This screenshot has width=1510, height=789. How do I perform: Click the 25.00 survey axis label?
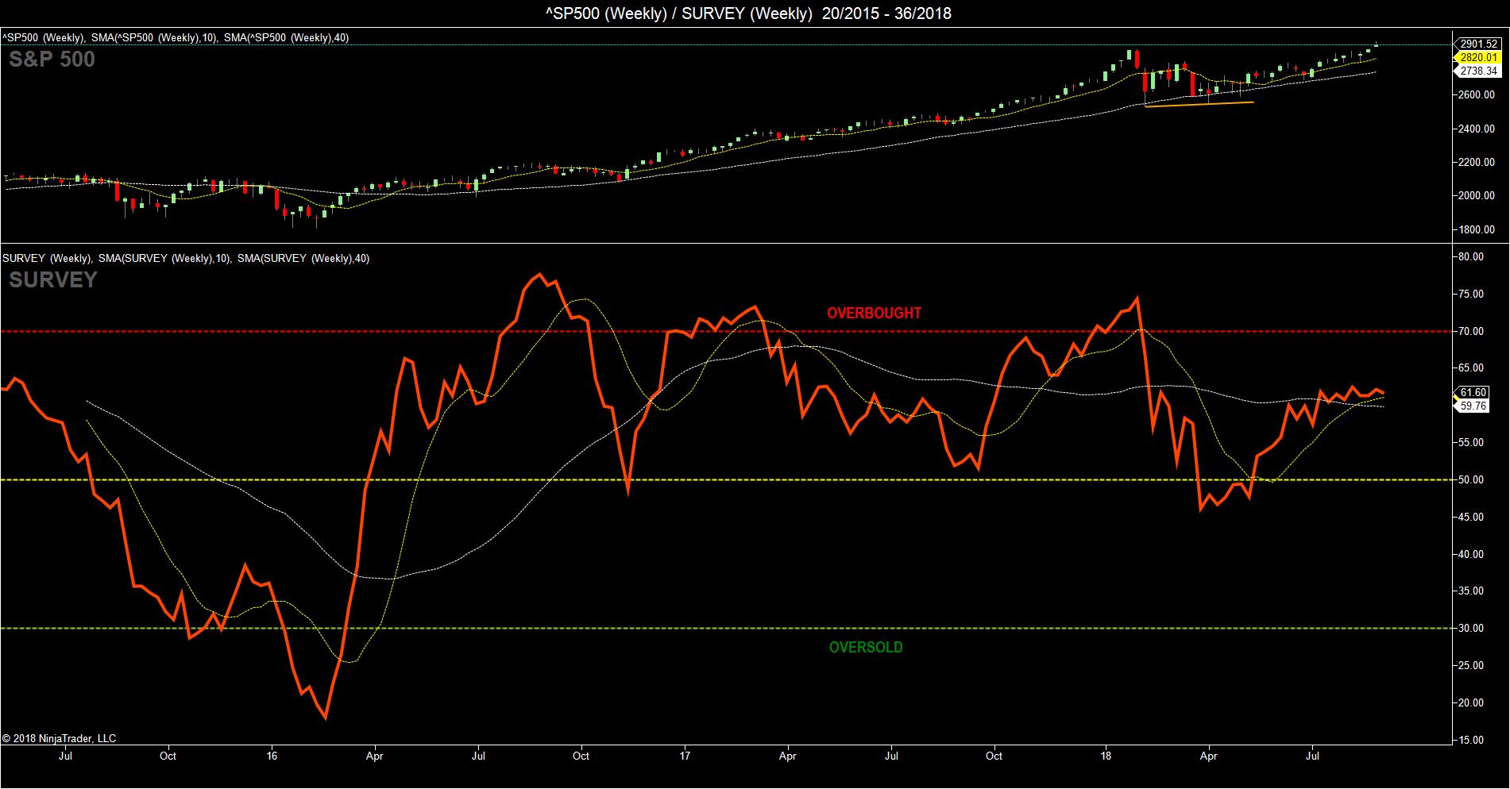tap(1472, 666)
